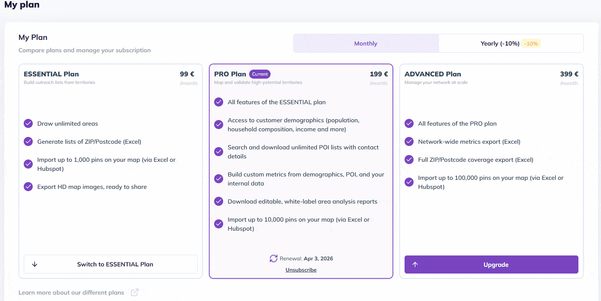Click the down arrow icon on Switch button
Viewport: 601px width, 301px height.
35,264
